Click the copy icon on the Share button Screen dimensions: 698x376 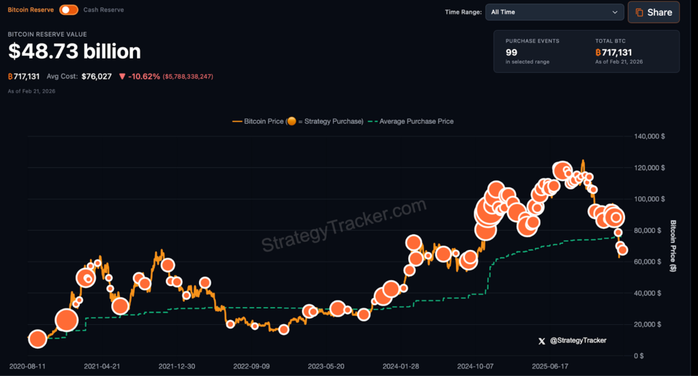tap(639, 12)
